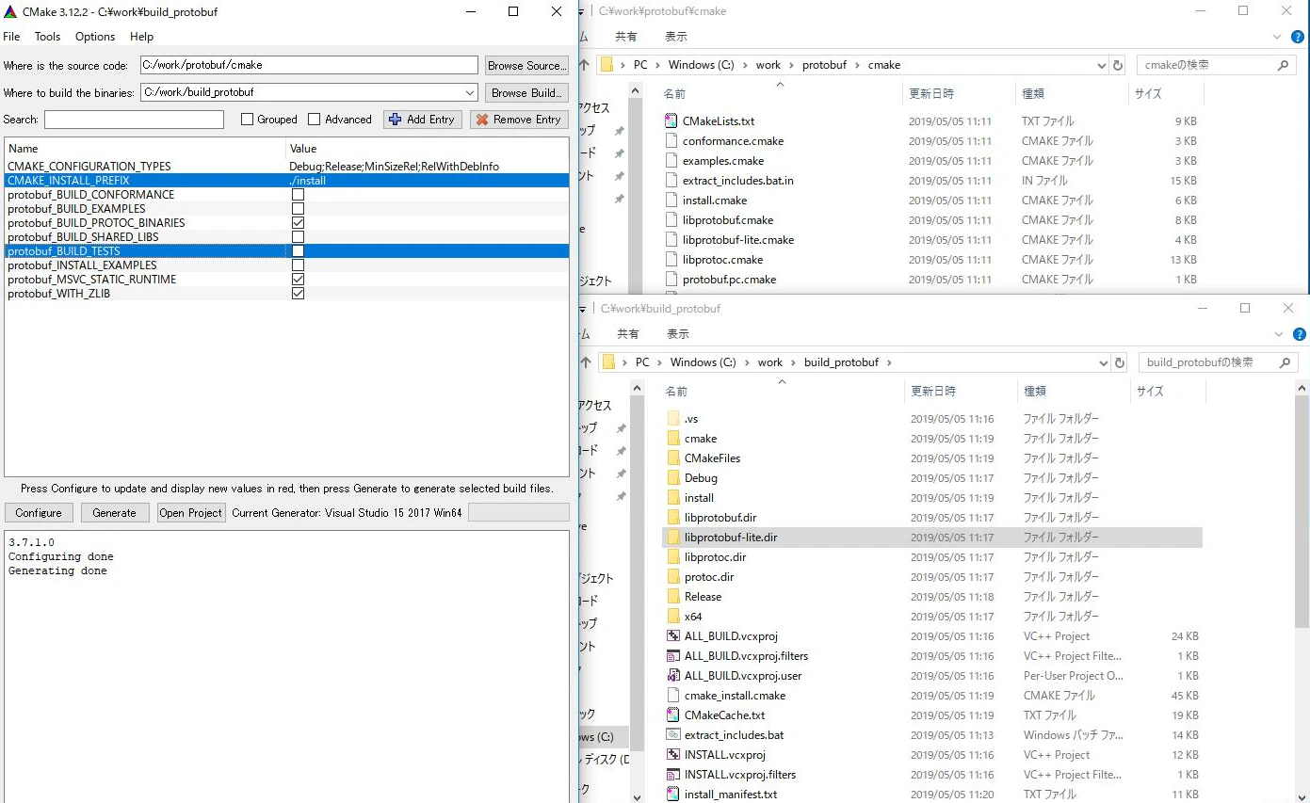Screen dimensions: 1310x803
Task: Select the INSTALL.vcxproj project file icon
Action: [x=672, y=754]
